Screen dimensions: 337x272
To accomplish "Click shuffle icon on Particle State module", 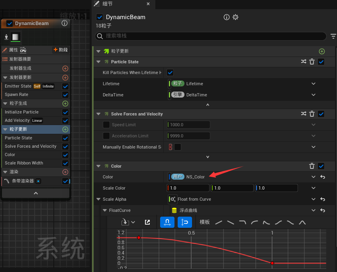I will (304, 62).
